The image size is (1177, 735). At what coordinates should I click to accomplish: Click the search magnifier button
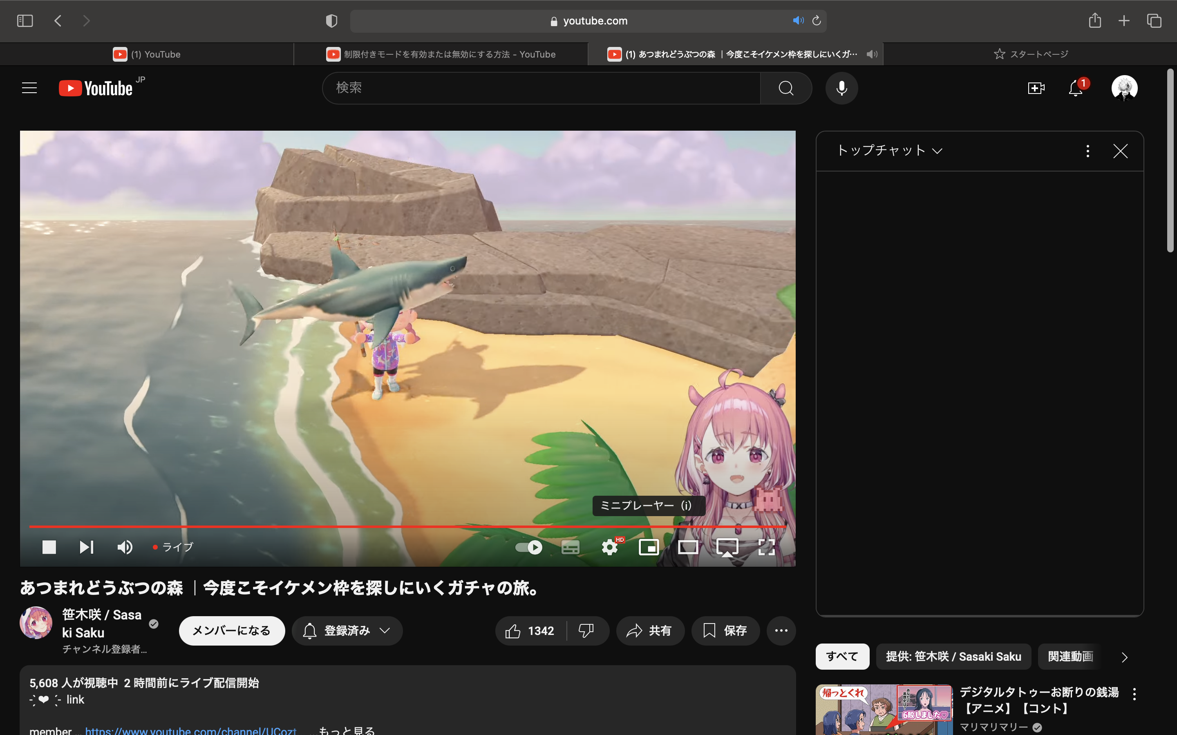(x=786, y=88)
